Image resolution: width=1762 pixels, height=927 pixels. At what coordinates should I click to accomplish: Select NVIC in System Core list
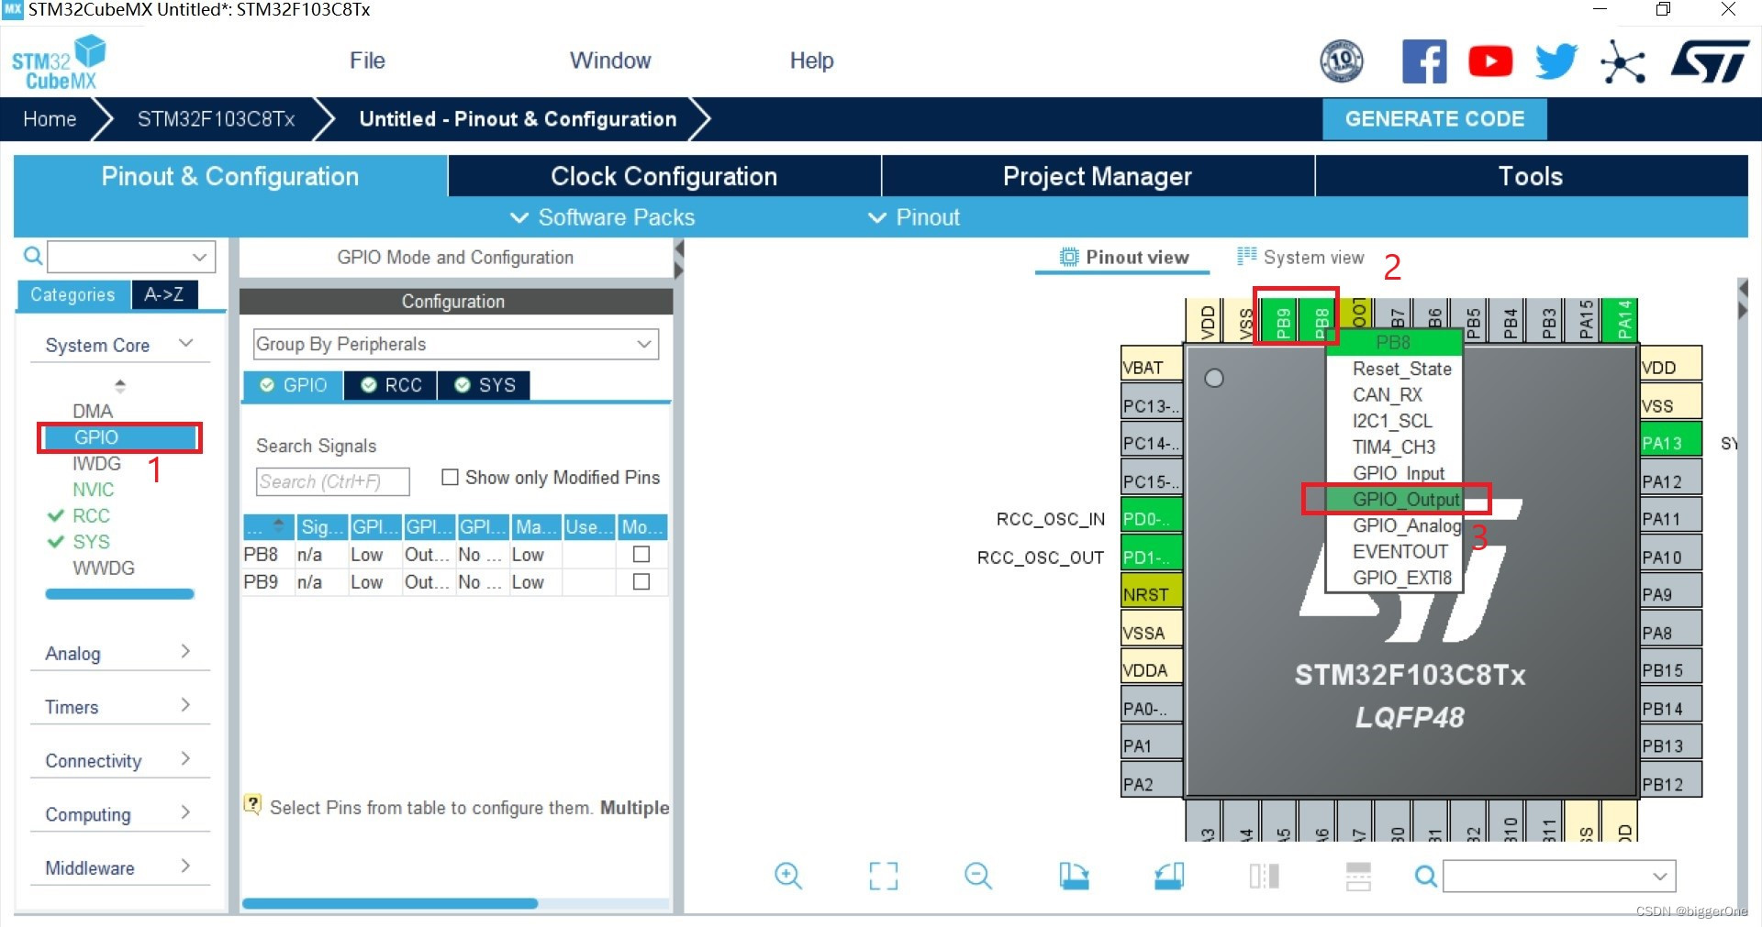click(x=94, y=490)
